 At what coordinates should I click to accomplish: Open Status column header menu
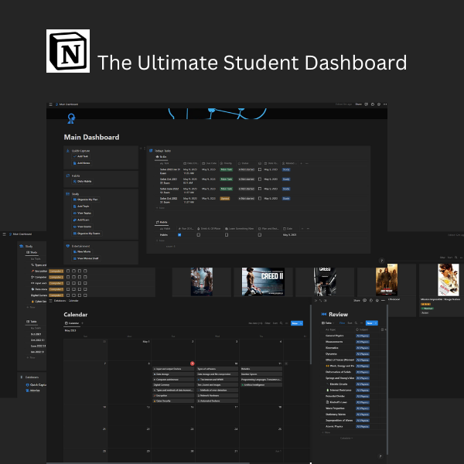tap(244, 163)
